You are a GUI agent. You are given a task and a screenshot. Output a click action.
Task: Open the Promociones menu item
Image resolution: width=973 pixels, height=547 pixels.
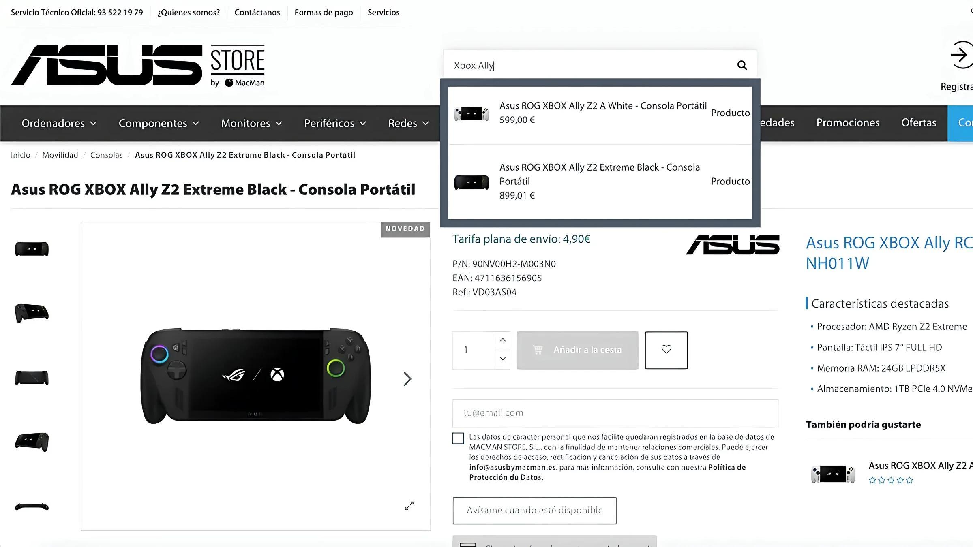click(848, 123)
